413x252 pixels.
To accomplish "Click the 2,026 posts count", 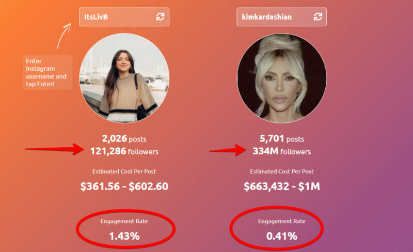I will pos(124,139).
